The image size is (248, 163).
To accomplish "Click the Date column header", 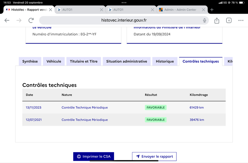I will point(29,95).
